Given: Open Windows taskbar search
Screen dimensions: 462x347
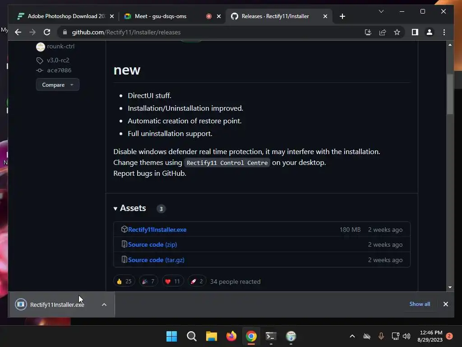Looking at the screenshot, I should [x=191, y=336].
